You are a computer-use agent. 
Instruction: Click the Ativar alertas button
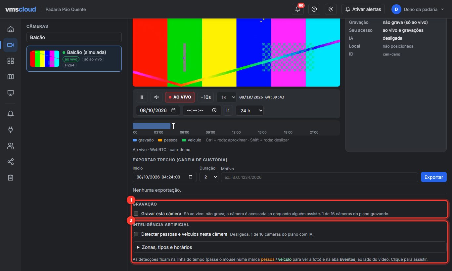point(363,9)
